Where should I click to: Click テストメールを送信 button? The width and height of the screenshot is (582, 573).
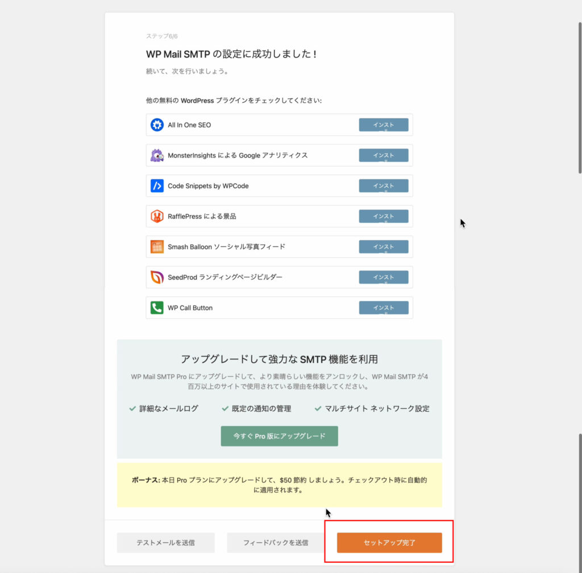165,542
